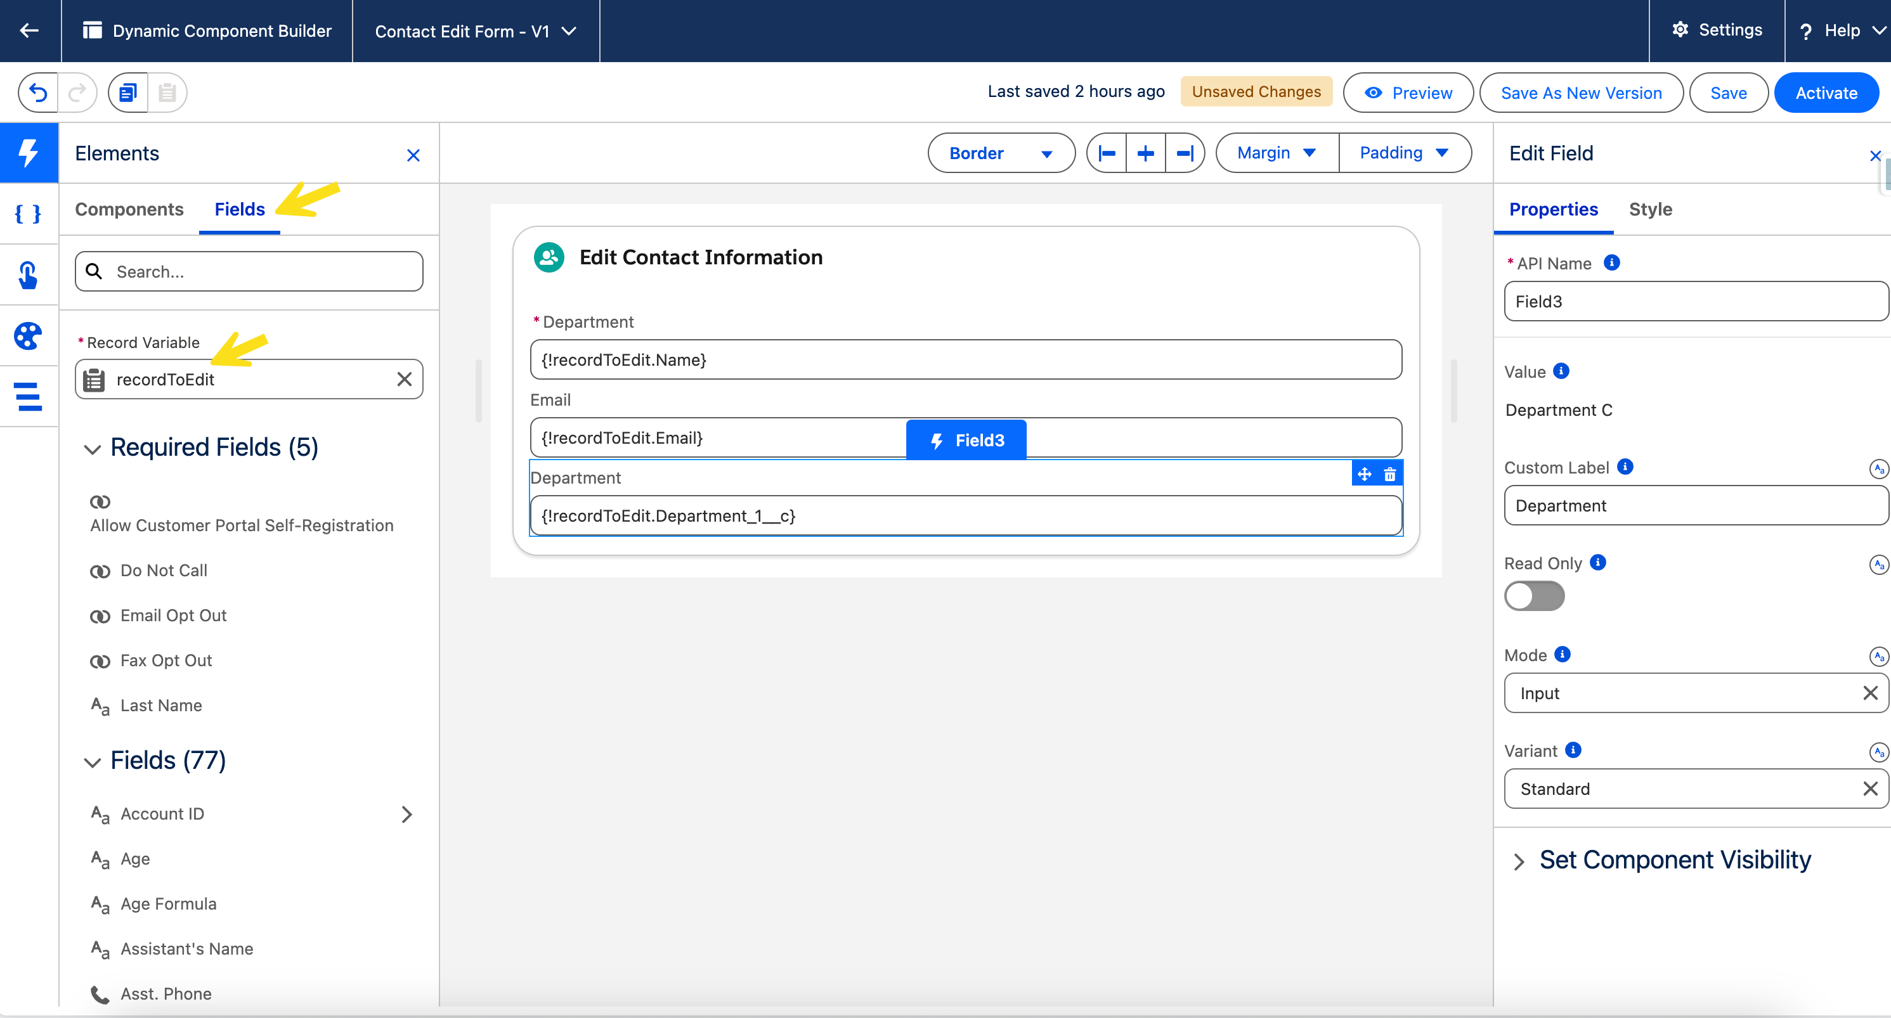Collapse the Required Fields section
Viewport: 1891px width, 1018px height.
(x=93, y=448)
